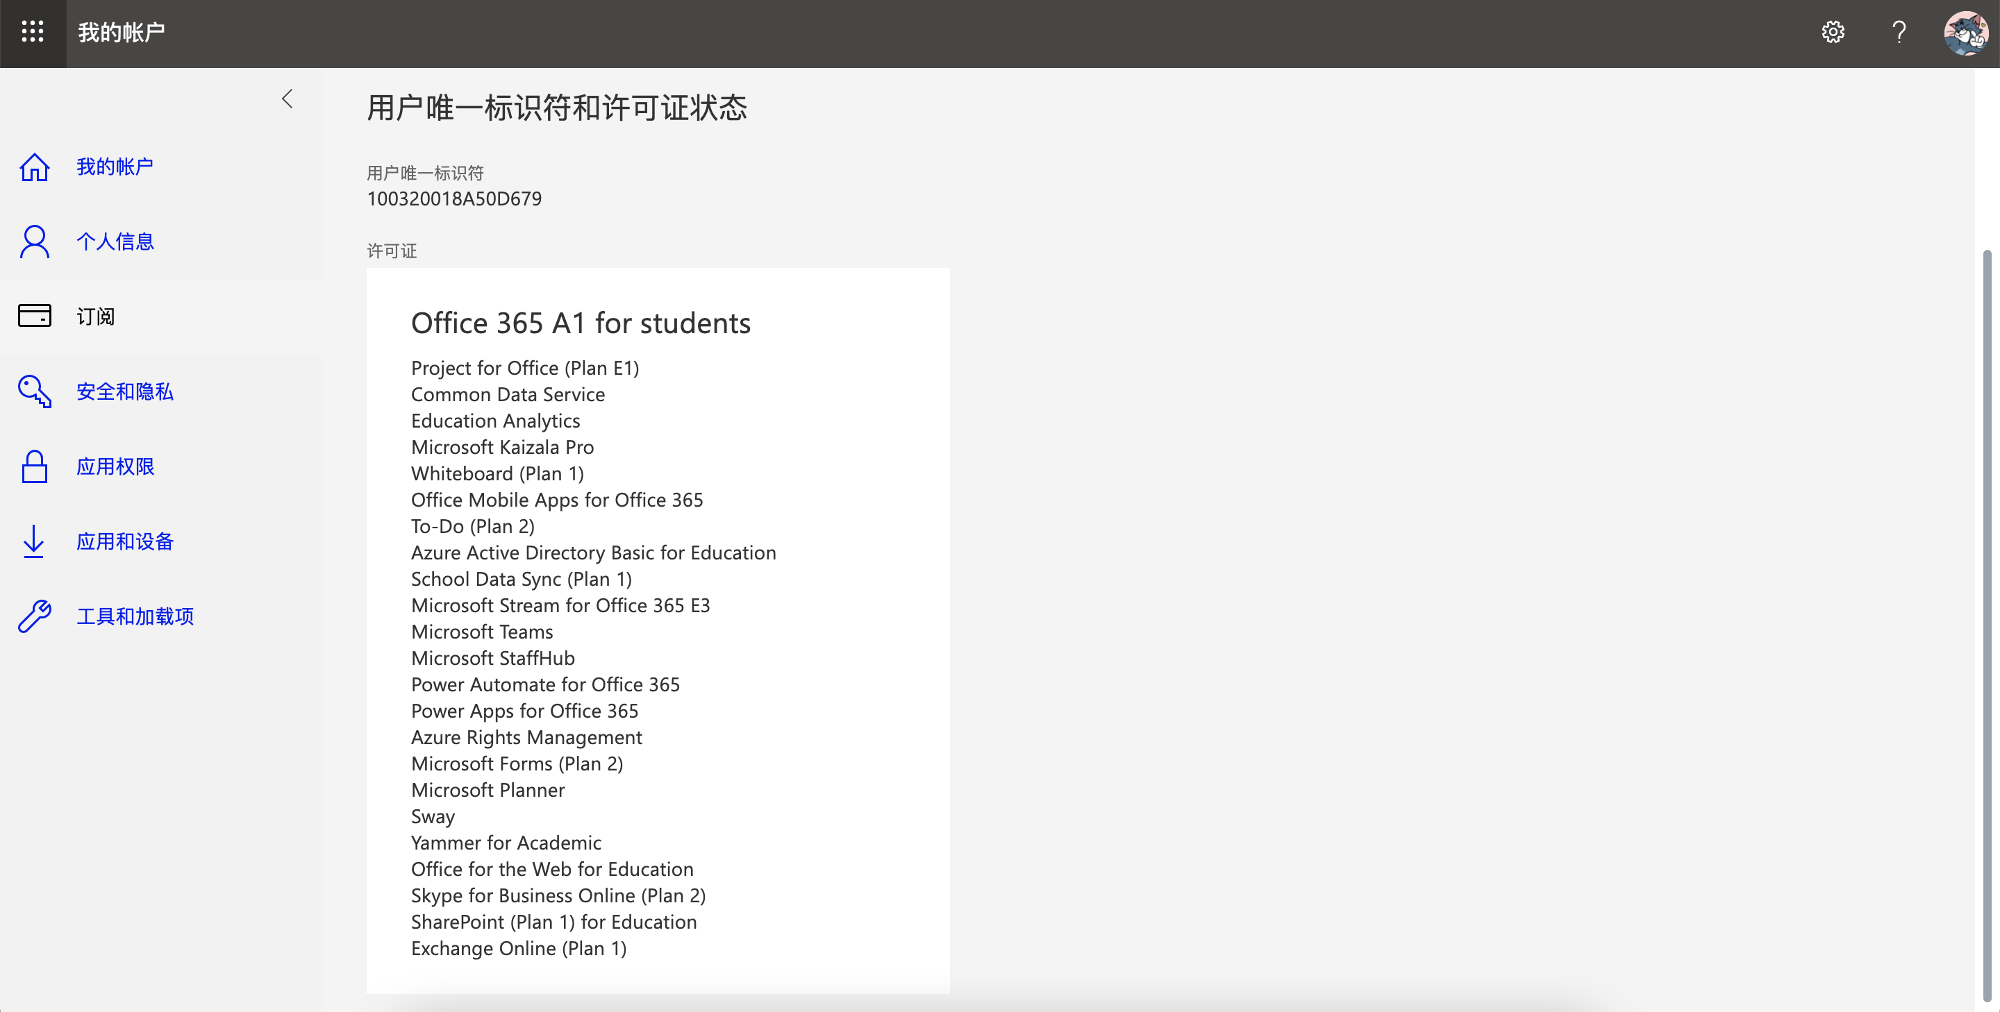Click the identifier 100320018A50D679
Screen dimensions: 2000x1012
(454, 199)
